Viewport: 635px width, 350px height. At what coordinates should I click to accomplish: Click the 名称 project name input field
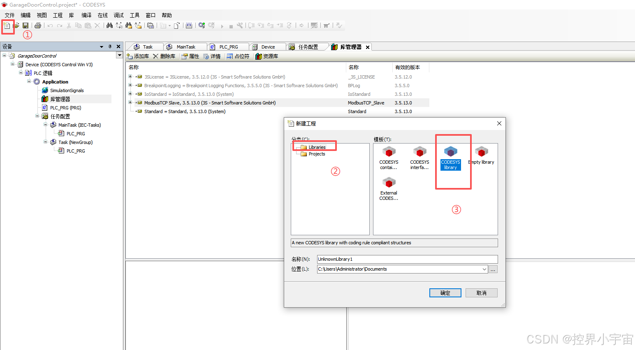click(407, 259)
